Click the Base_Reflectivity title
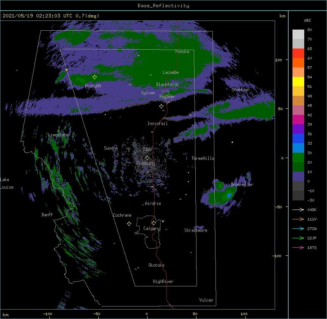Image resolution: width=327 pixels, height=319 pixels. coord(163,6)
